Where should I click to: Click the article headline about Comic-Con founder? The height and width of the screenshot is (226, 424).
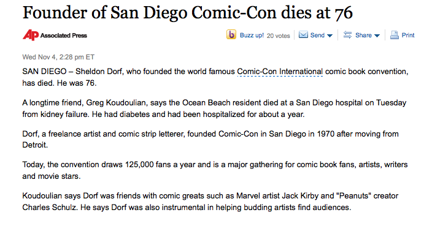[187, 13]
